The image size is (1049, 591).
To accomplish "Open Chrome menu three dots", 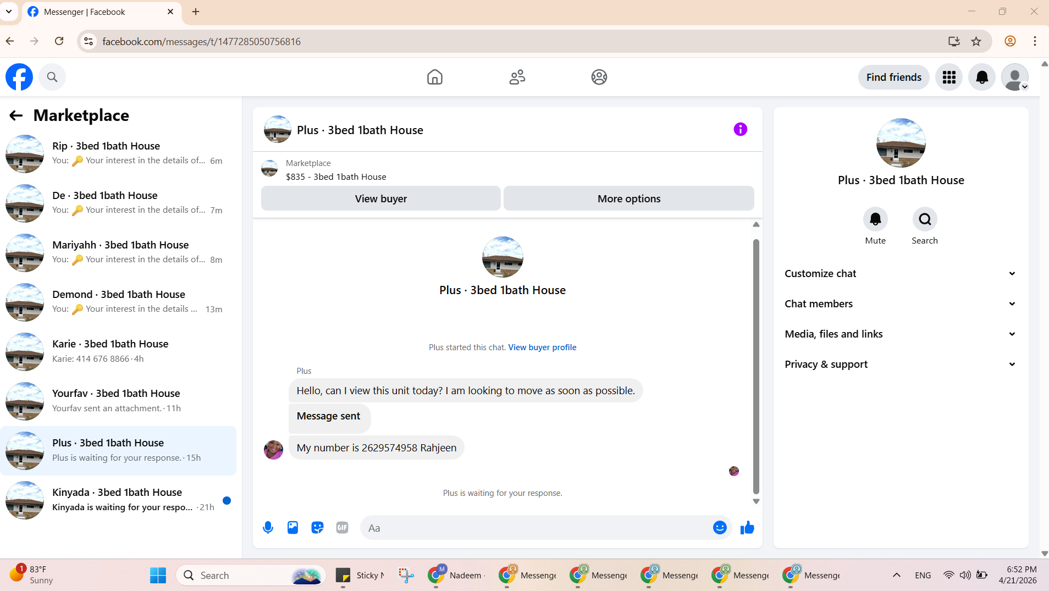I will tap(1035, 41).
